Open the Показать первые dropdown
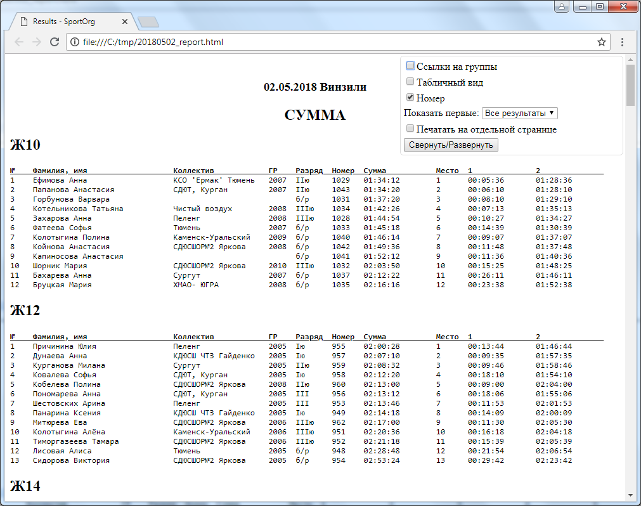The width and height of the screenshot is (641, 506). 520,114
